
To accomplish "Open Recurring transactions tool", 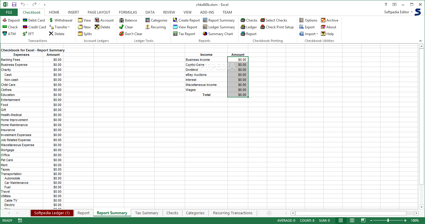I will point(156,27).
